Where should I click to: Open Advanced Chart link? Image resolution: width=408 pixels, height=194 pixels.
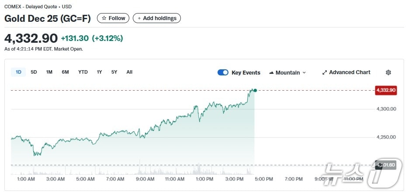349,72
